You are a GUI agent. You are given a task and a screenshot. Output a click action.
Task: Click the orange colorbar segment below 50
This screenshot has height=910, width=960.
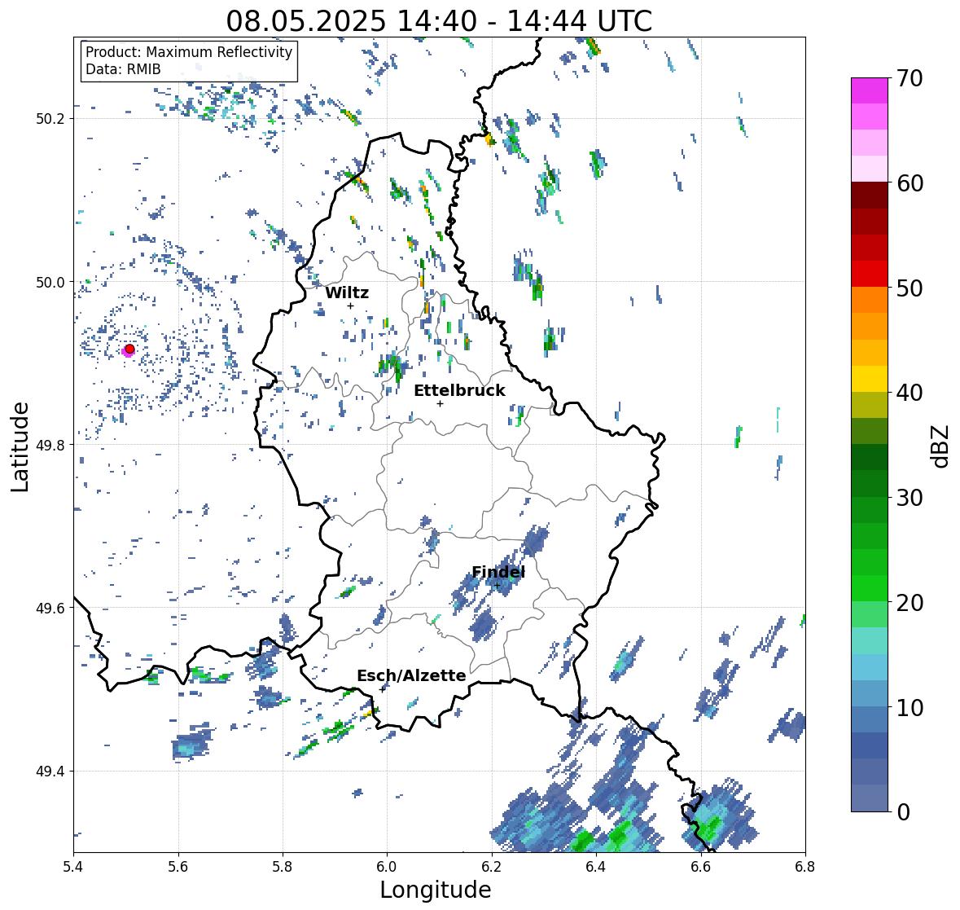(x=870, y=300)
